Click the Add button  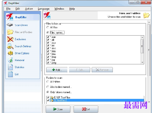coord(57,70)
